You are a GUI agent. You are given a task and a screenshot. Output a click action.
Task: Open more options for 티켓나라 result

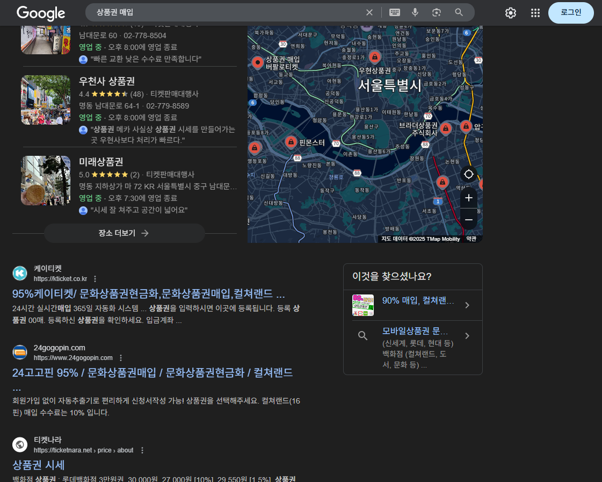[142, 450]
